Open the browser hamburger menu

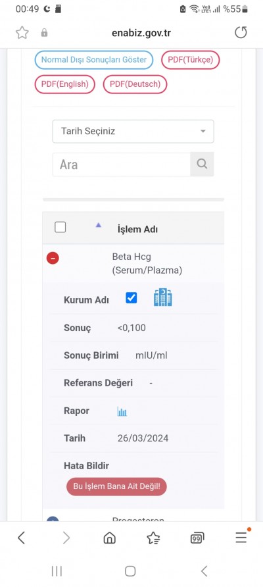tap(241, 538)
